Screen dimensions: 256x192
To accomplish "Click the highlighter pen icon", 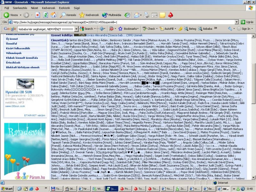I will pos(180,29).
